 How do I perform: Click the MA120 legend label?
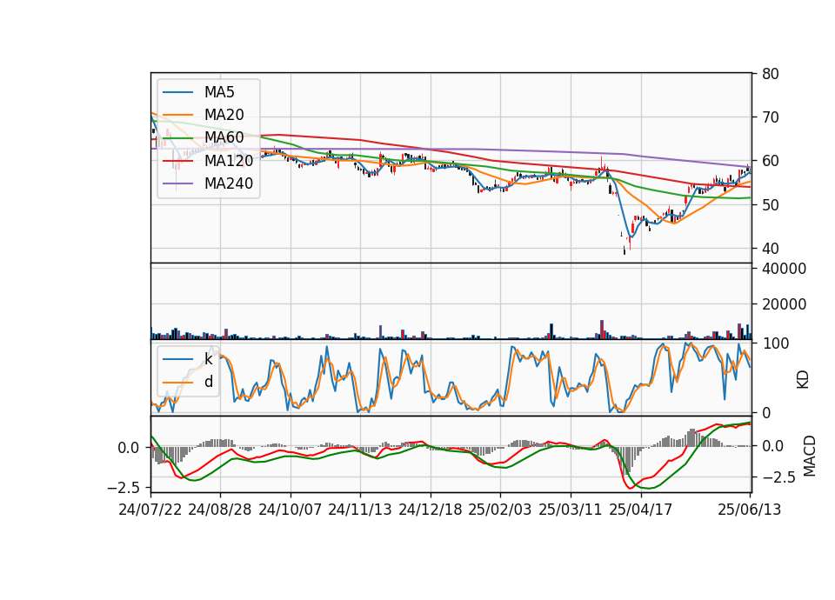[x=229, y=160]
